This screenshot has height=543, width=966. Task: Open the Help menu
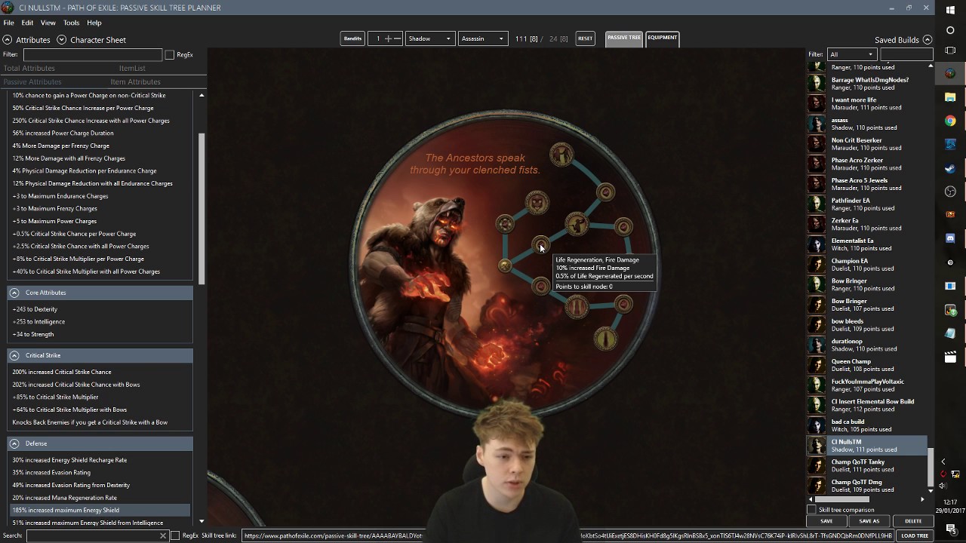point(94,23)
